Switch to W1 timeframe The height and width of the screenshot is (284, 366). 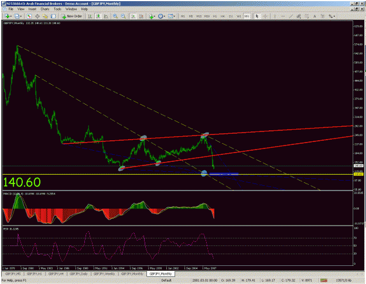[x=239, y=16]
